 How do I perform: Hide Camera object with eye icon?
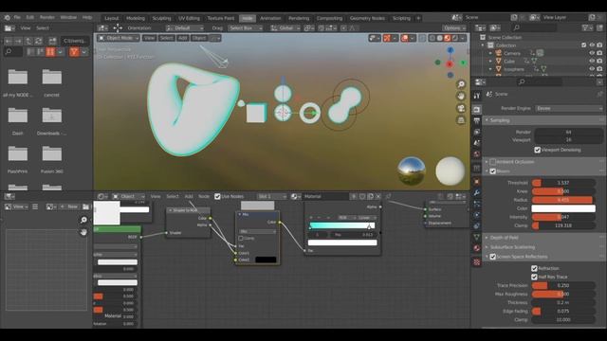(592, 53)
